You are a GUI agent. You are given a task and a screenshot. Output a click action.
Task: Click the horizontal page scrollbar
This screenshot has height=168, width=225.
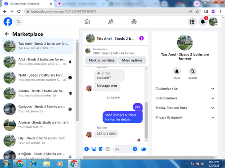pyautogui.click(x=148, y=157)
